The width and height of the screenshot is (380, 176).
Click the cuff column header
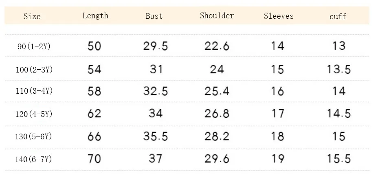click(338, 16)
